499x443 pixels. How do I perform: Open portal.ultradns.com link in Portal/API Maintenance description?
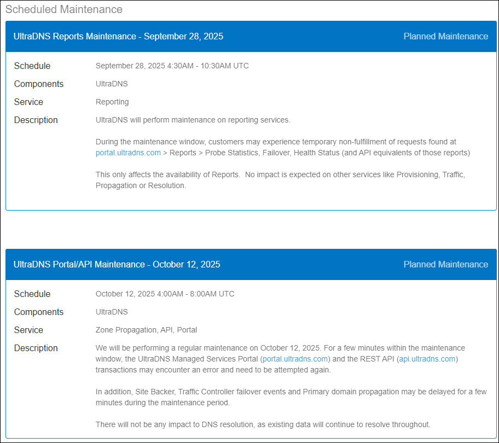[x=295, y=359]
